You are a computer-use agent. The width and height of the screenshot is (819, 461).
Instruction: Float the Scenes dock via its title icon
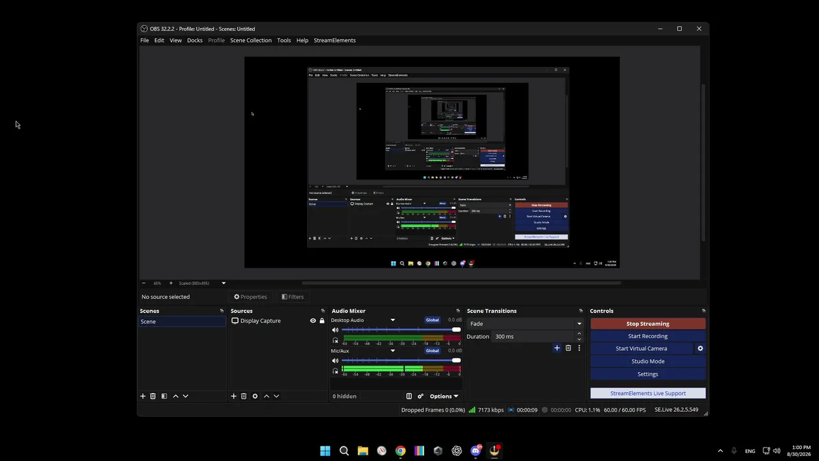point(222,311)
